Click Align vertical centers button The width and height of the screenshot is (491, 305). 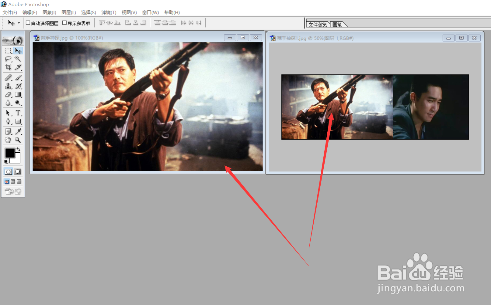(x=110, y=23)
